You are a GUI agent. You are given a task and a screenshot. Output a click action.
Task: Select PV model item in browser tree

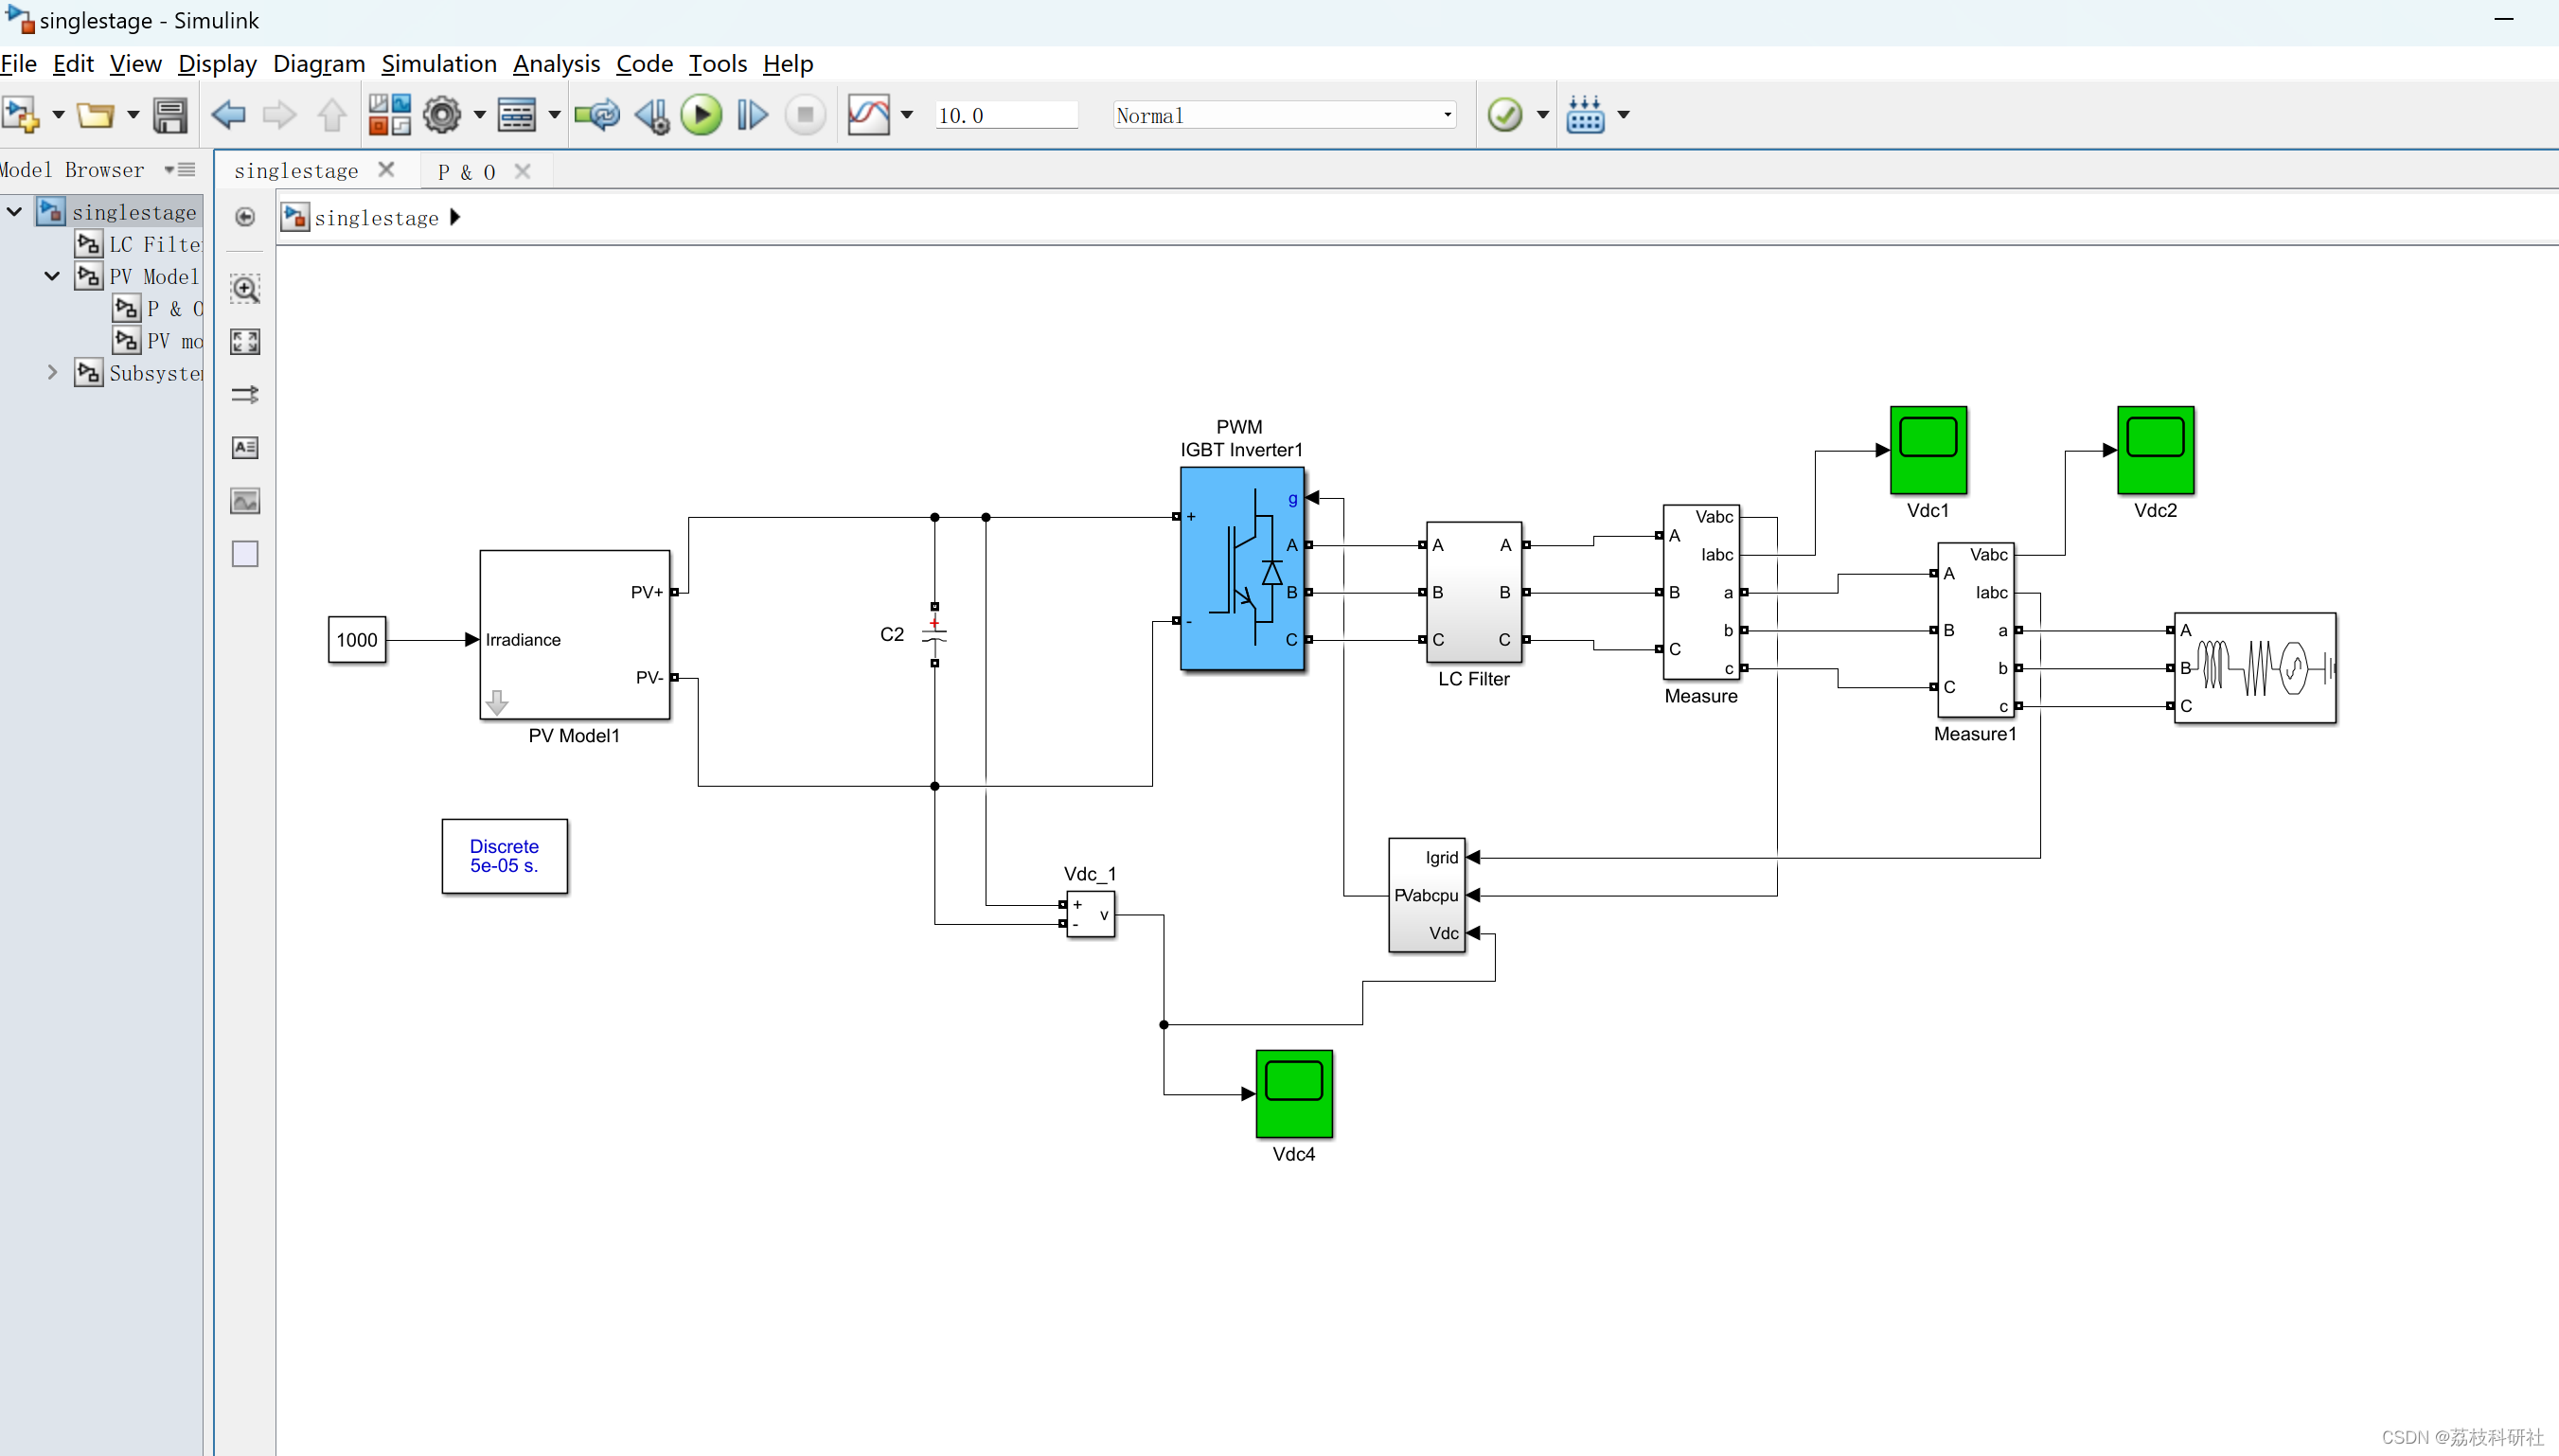[x=158, y=341]
